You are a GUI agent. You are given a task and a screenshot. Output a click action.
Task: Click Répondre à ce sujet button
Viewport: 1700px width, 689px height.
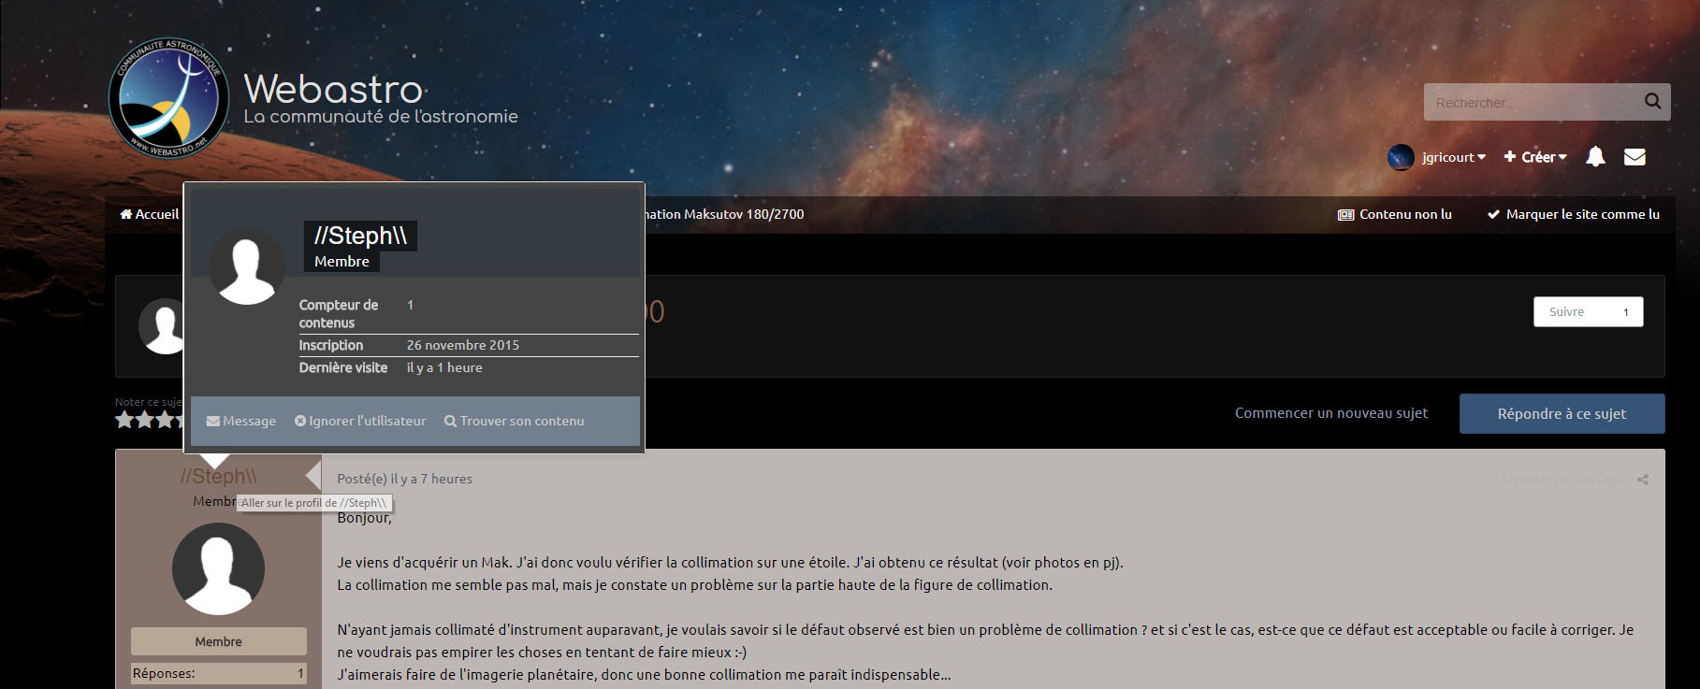click(1562, 413)
